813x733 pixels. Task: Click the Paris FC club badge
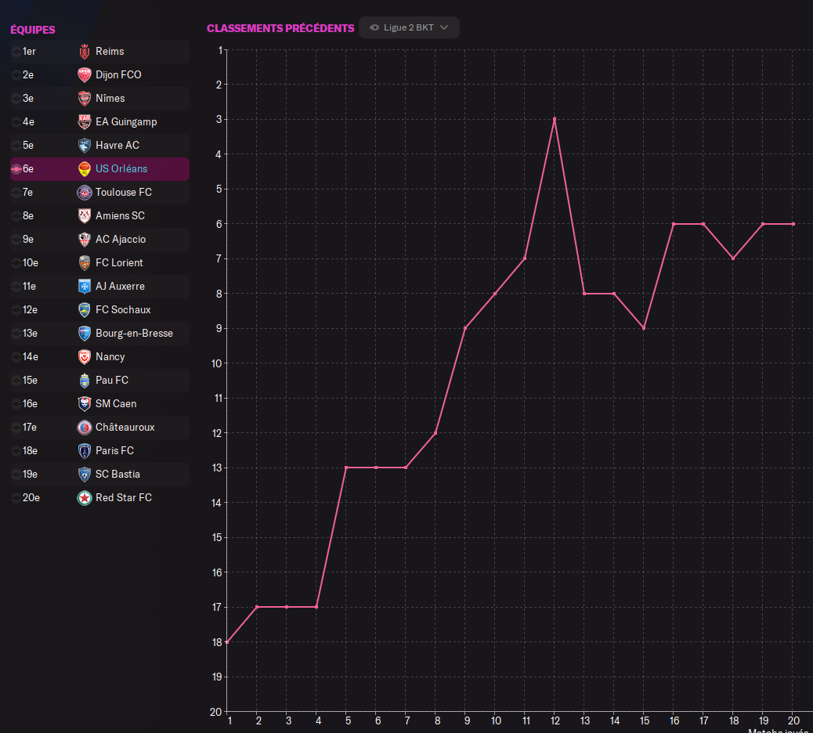tap(84, 451)
